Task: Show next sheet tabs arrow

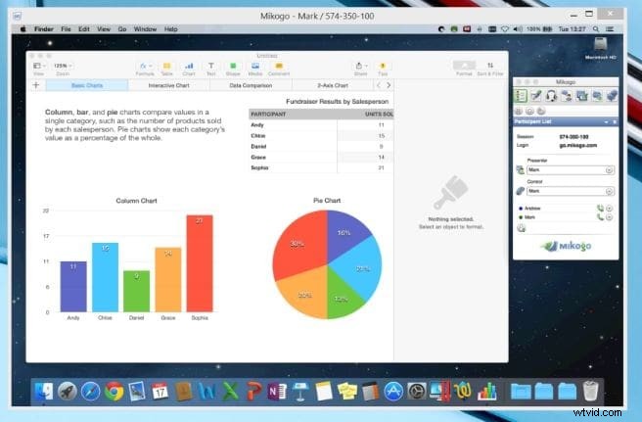Action: (x=389, y=85)
